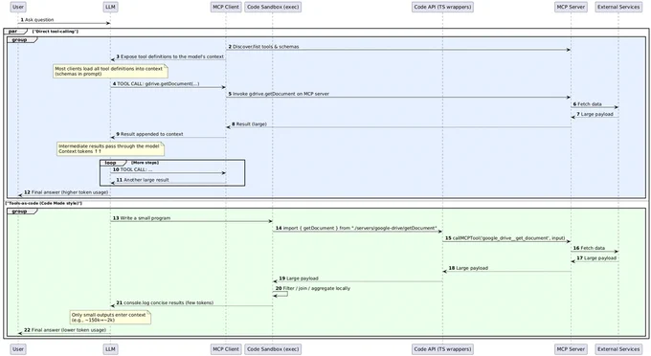This screenshot has width=651, height=356.
Task: Click the 'group' tab of the blue section
Action: click(21, 40)
